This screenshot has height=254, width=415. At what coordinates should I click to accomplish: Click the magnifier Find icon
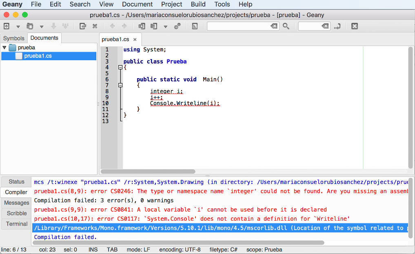coord(286,26)
